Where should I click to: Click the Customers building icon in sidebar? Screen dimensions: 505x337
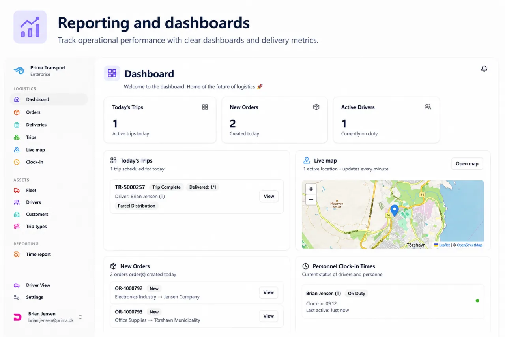click(17, 214)
